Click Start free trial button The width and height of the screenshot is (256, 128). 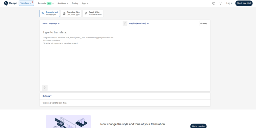pyautogui.click(x=244, y=3)
